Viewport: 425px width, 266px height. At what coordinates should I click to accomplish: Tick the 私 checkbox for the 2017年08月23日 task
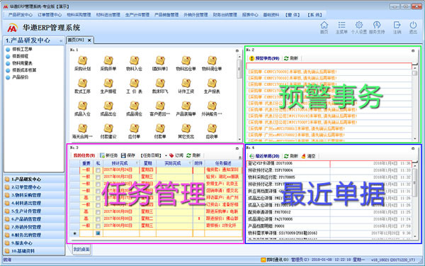coord(98,177)
